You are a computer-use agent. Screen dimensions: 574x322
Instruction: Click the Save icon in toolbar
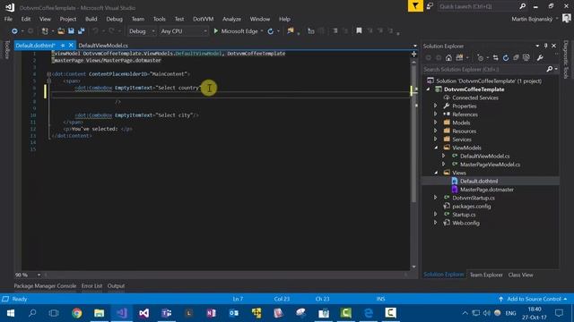click(x=71, y=31)
